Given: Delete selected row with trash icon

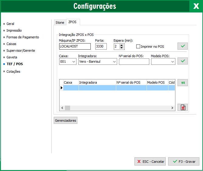Looking at the screenshot, I should point(183,107).
